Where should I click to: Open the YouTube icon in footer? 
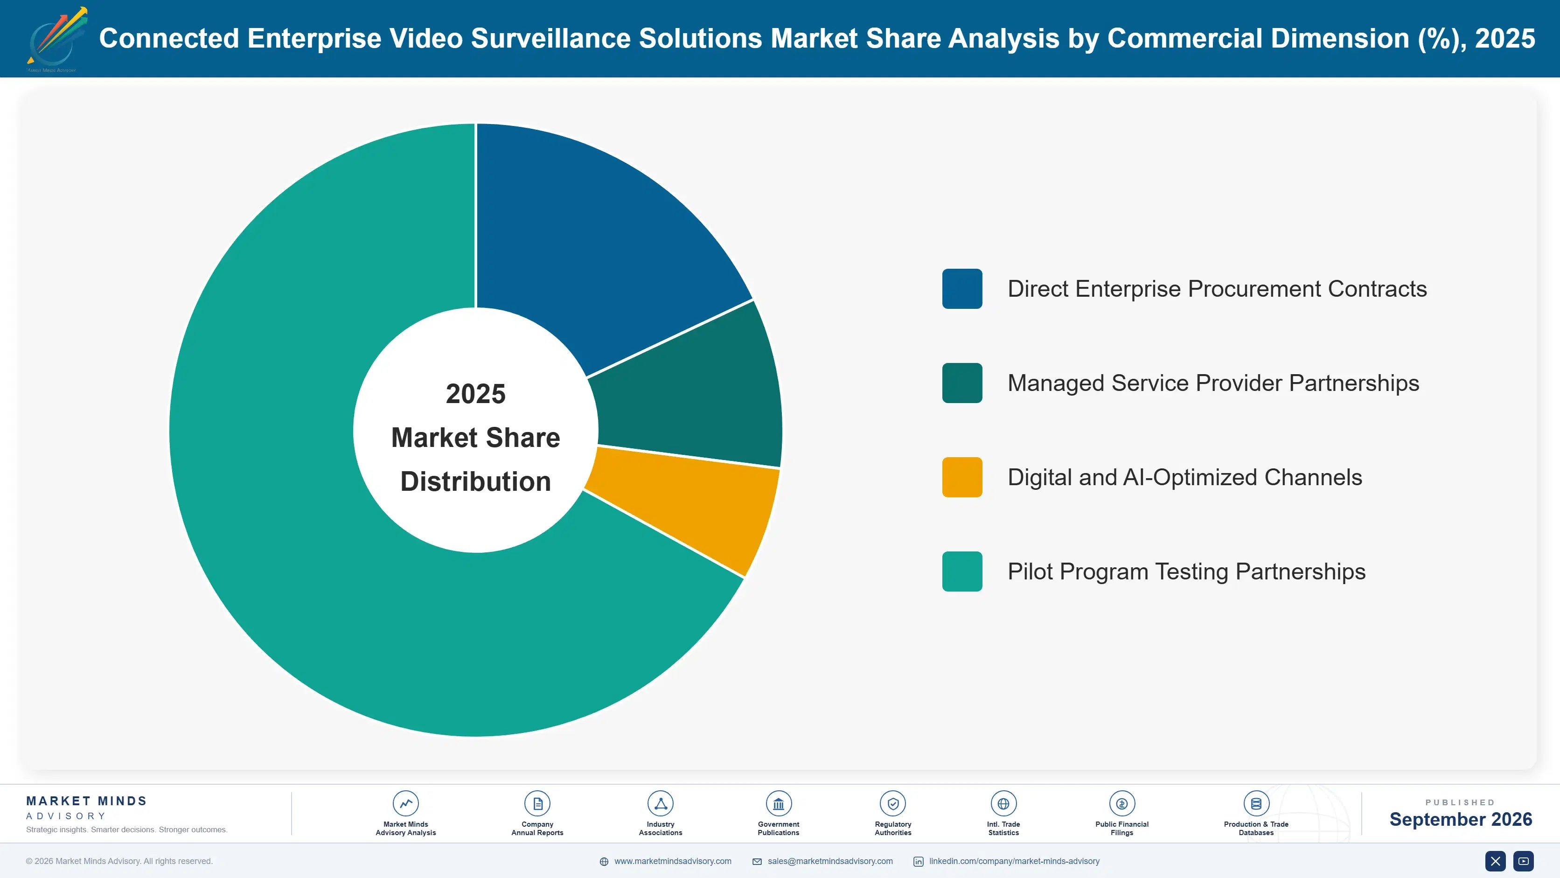point(1523,861)
